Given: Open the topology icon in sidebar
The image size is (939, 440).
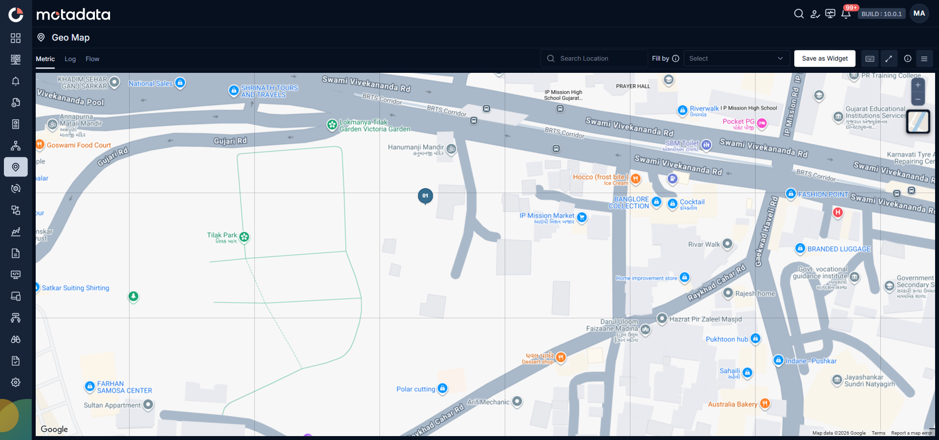Looking at the screenshot, I should (x=16, y=146).
